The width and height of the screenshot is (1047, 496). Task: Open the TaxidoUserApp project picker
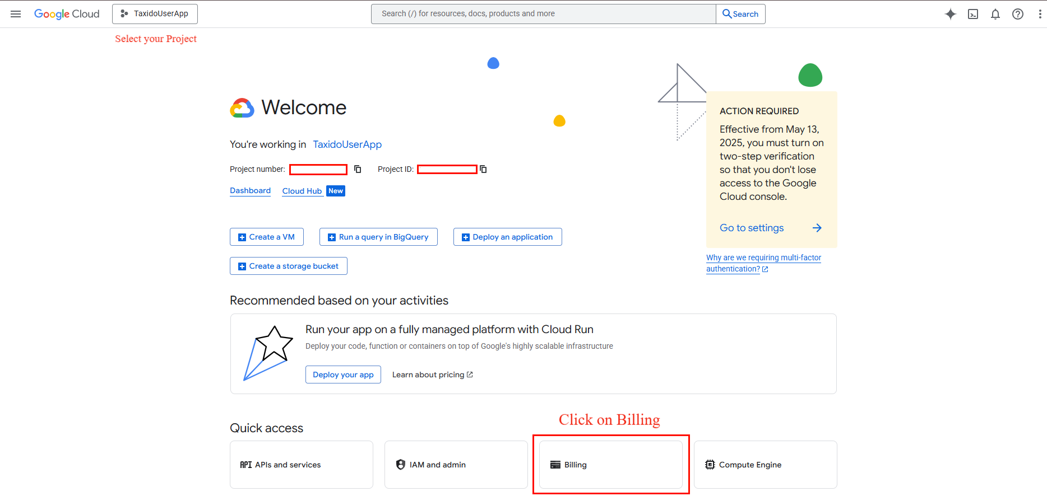click(x=155, y=14)
